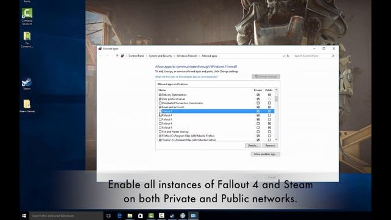
Task: Expand the chevron after Windows Firewall breadcrumb
Action: click(x=199, y=56)
